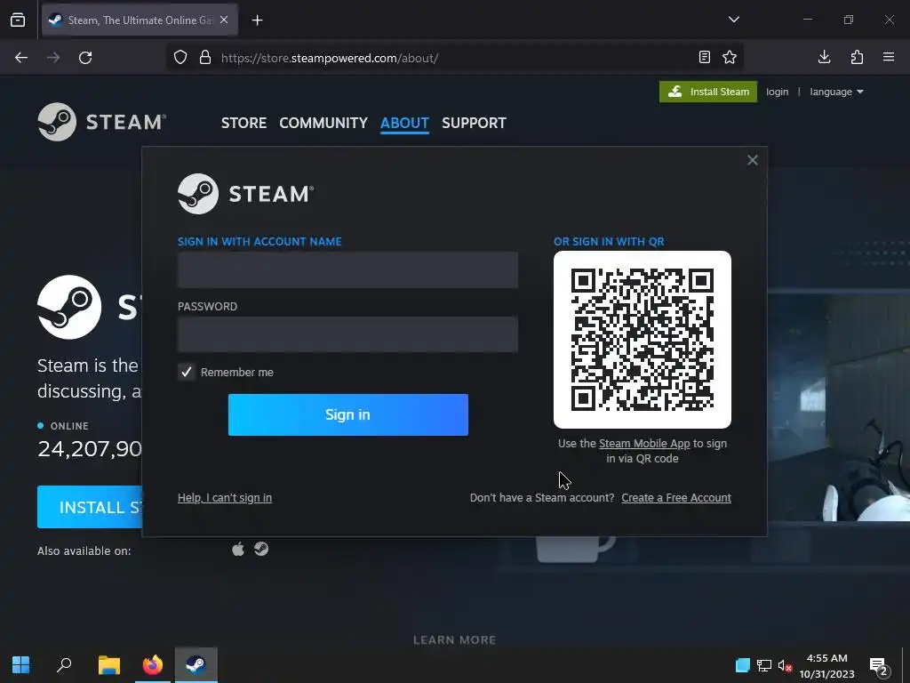Image resolution: width=910 pixels, height=683 pixels.
Task: Open a new tab with plus button
Action: tap(257, 20)
